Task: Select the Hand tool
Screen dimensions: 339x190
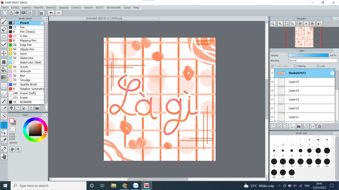Action: tap(4, 157)
